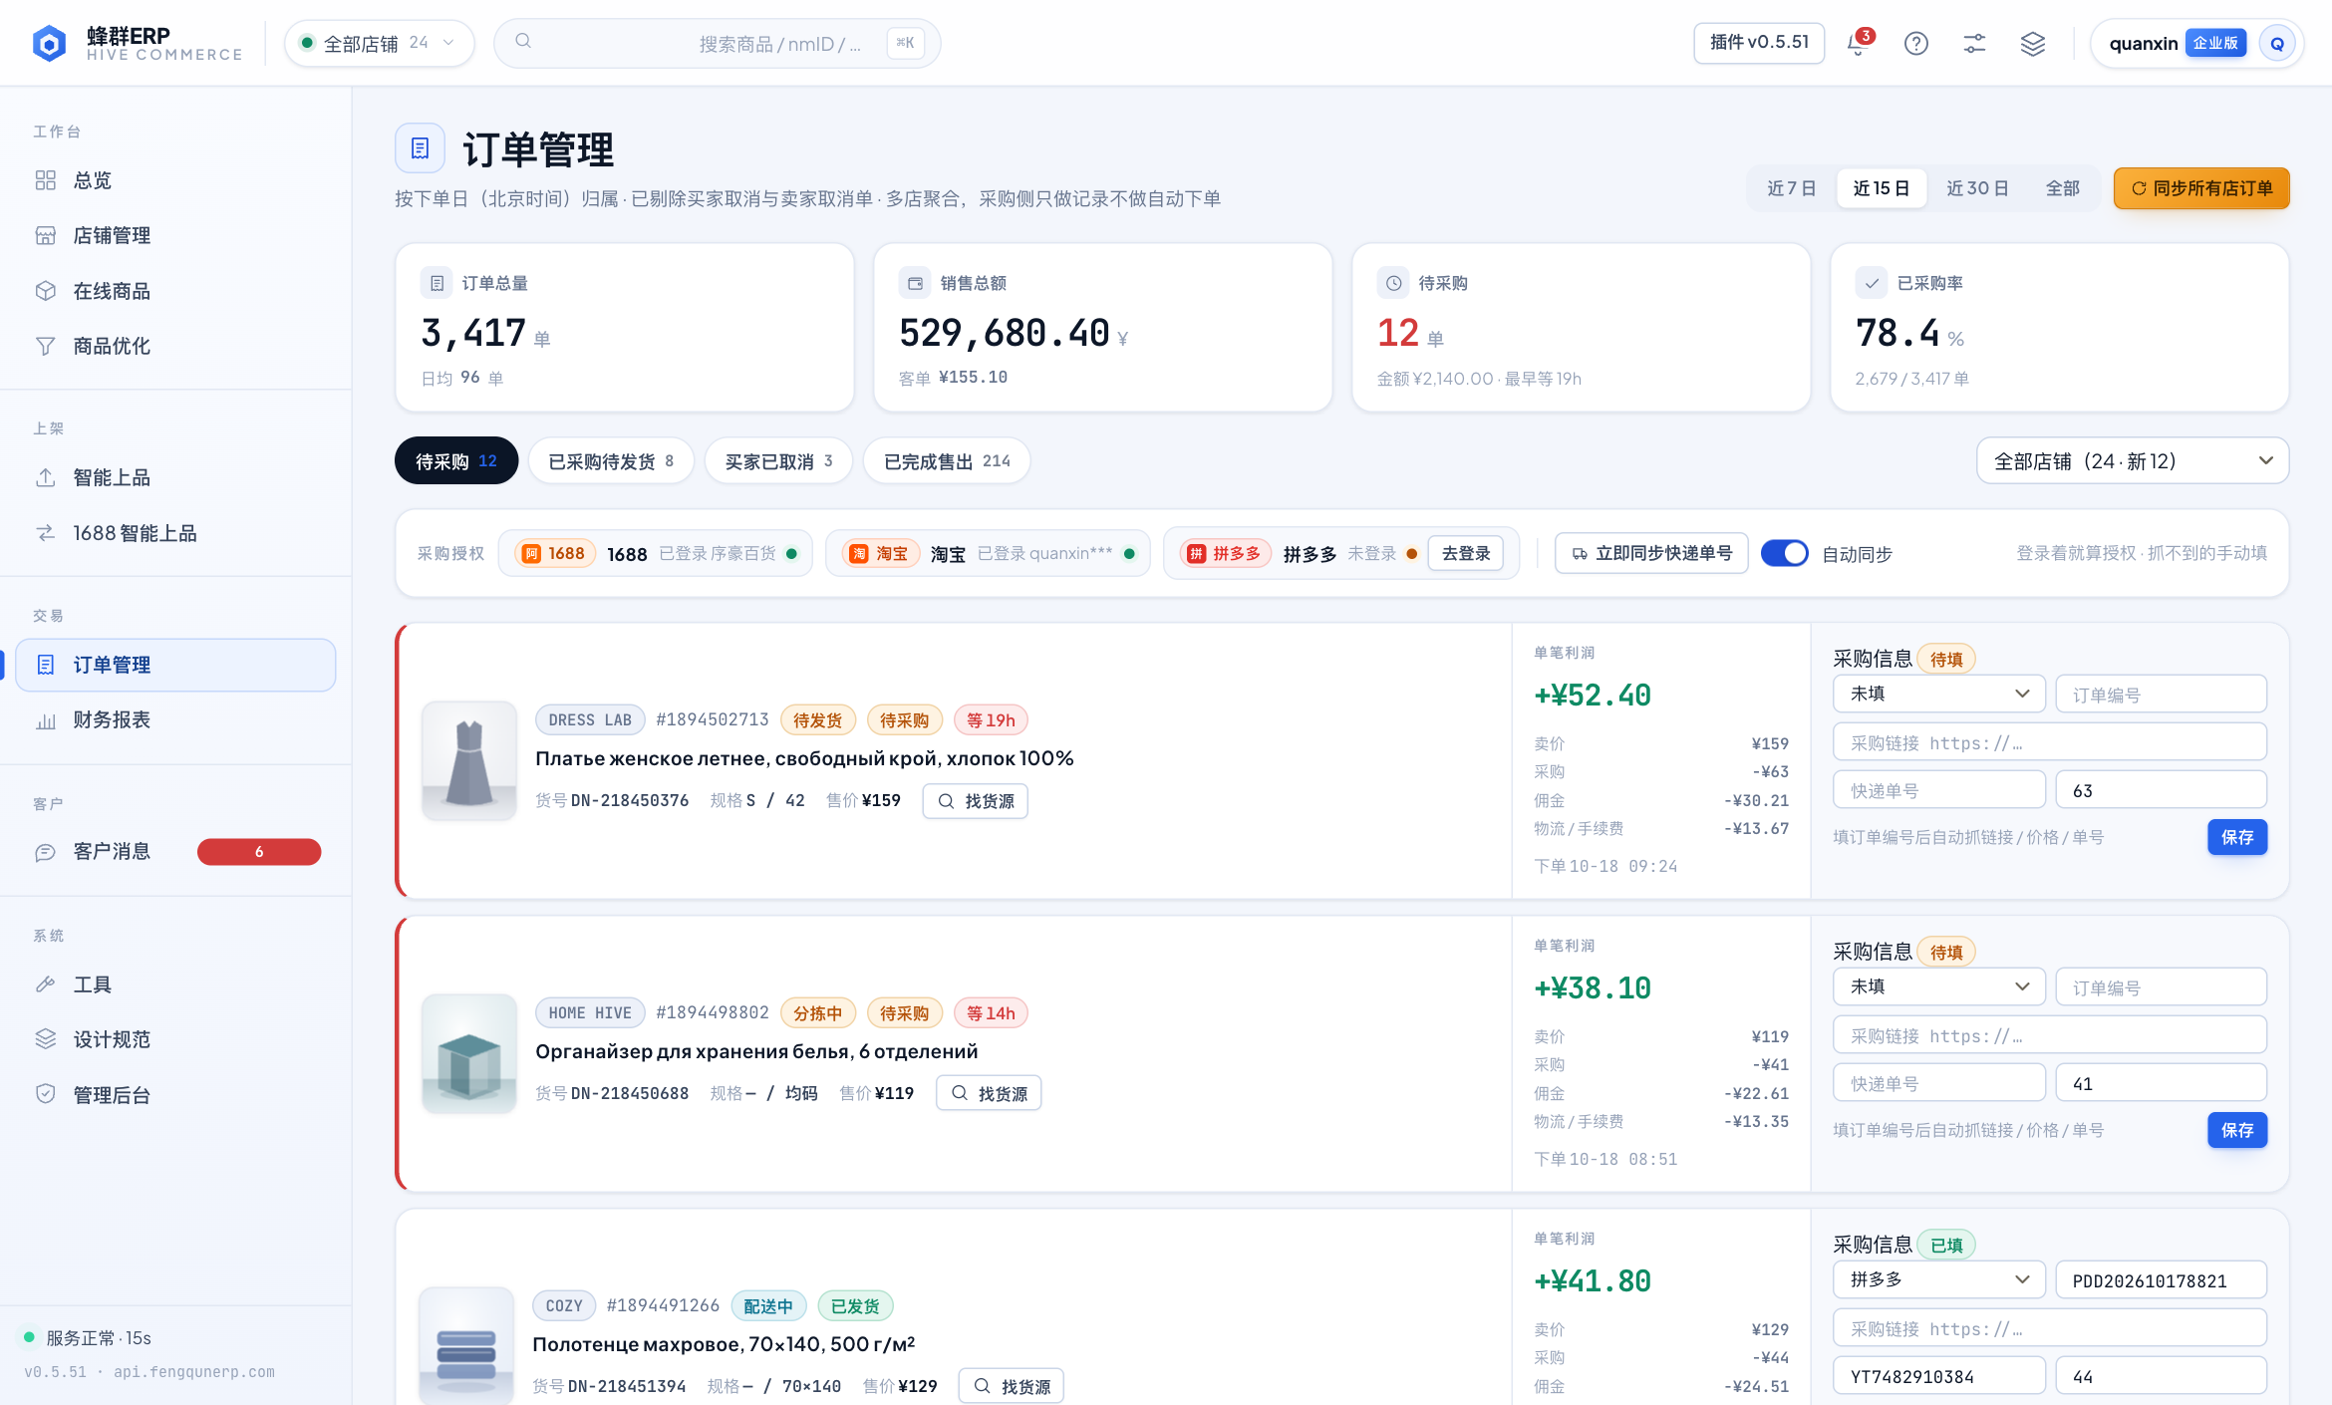Click the product search input field

pos(718,44)
